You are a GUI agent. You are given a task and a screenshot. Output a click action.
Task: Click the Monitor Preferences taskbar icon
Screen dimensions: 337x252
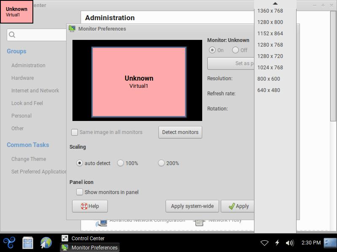tap(65, 247)
